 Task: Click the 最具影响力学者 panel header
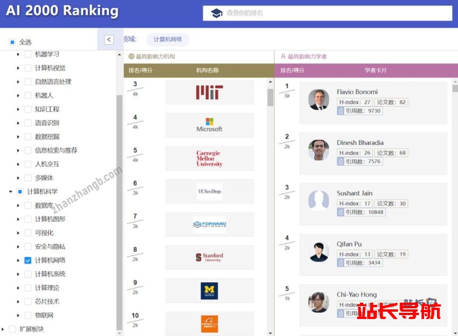[307, 57]
